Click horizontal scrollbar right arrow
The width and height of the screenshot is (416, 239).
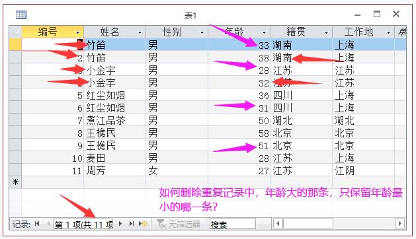coord(399,224)
